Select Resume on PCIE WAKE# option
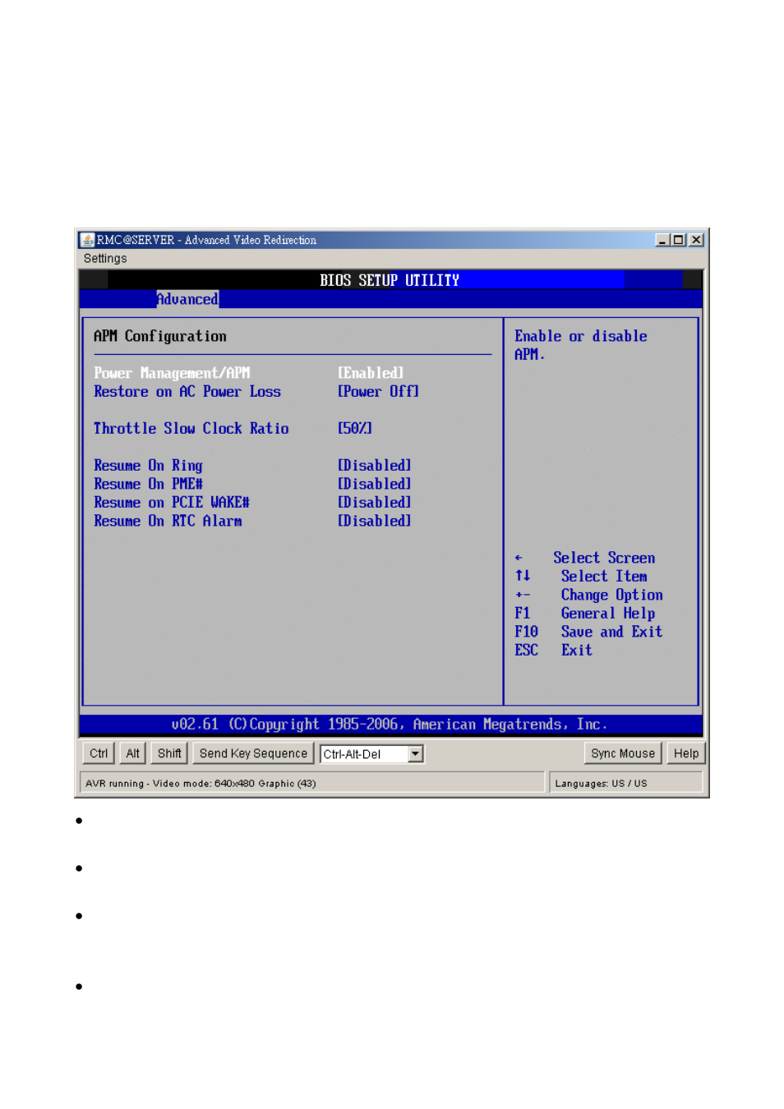The width and height of the screenshot is (784, 1109). click(x=172, y=502)
